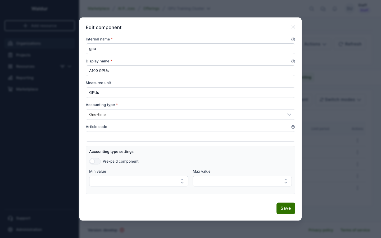
Task: Increase Min value with up arrow
Action: [182, 180]
